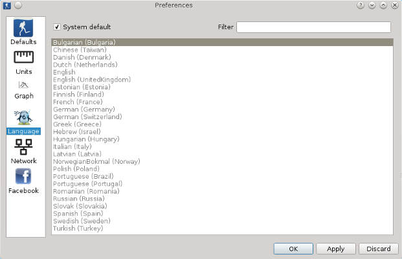Select English (UnitedKingdom) language
The height and width of the screenshot is (259, 402).
tap(222, 80)
